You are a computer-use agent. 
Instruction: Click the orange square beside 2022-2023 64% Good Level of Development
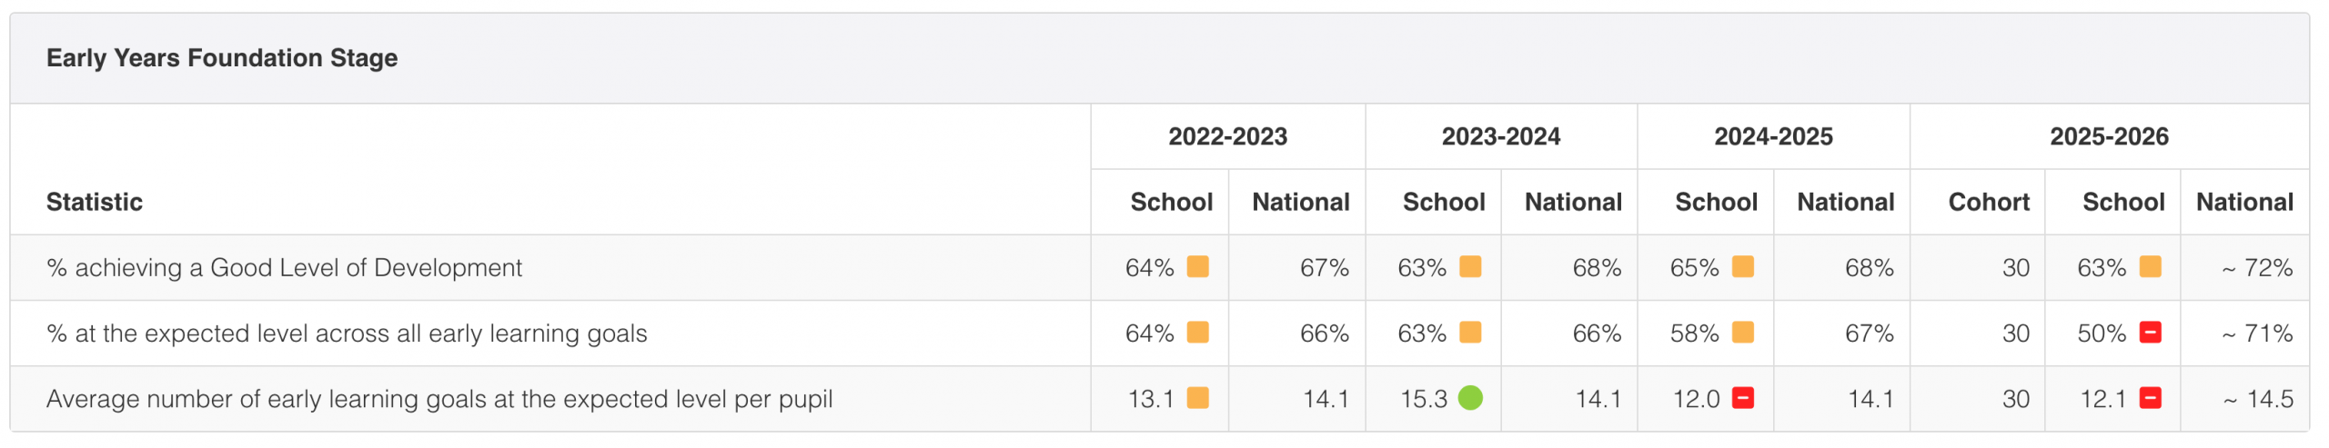(x=1197, y=266)
